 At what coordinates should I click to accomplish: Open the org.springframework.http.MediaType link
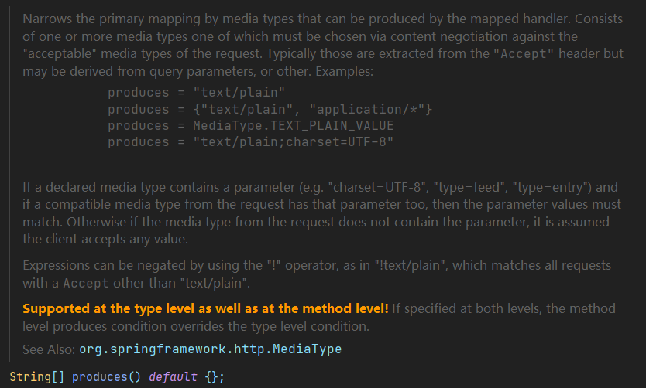210,349
